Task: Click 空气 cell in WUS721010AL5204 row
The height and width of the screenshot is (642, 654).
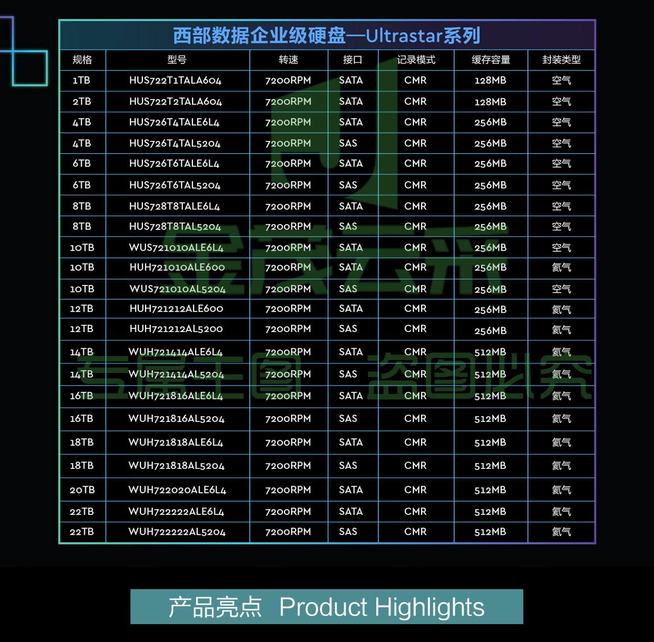Action: click(562, 289)
